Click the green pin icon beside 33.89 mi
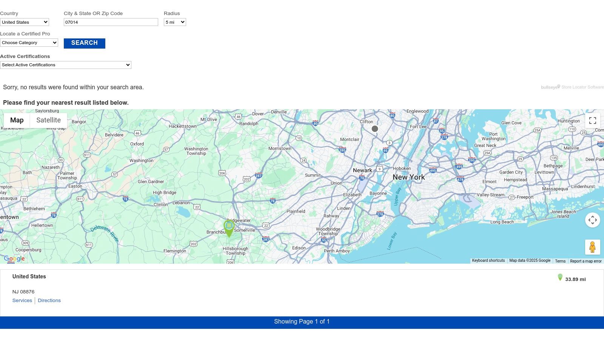The width and height of the screenshot is (604, 339). click(x=560, y=278)
